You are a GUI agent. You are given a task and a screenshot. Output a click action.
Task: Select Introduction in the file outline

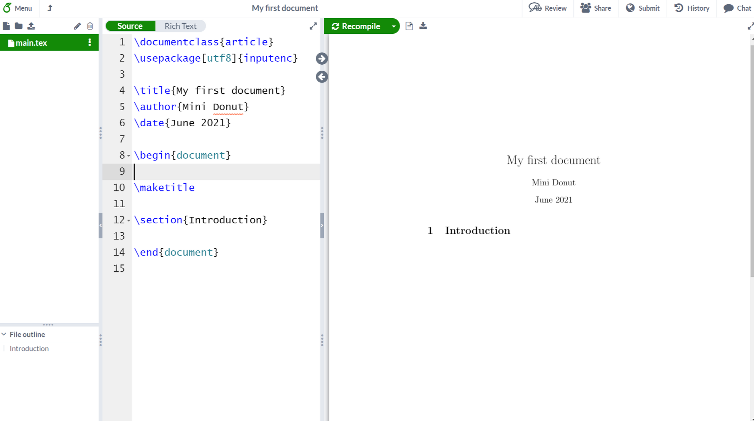click(29, 348)
